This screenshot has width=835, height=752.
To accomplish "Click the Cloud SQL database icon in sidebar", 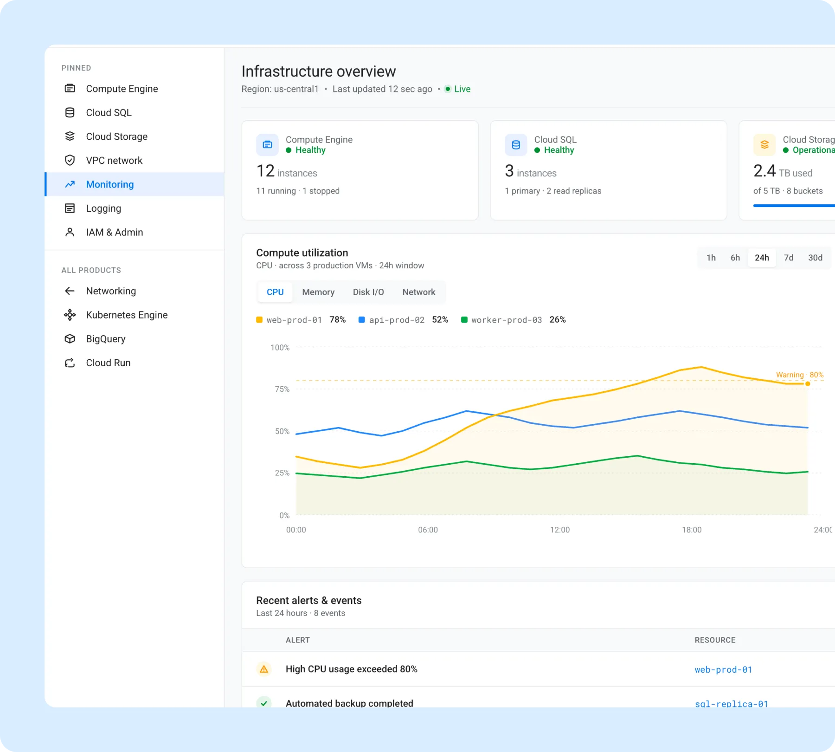I will click(70, 112).
